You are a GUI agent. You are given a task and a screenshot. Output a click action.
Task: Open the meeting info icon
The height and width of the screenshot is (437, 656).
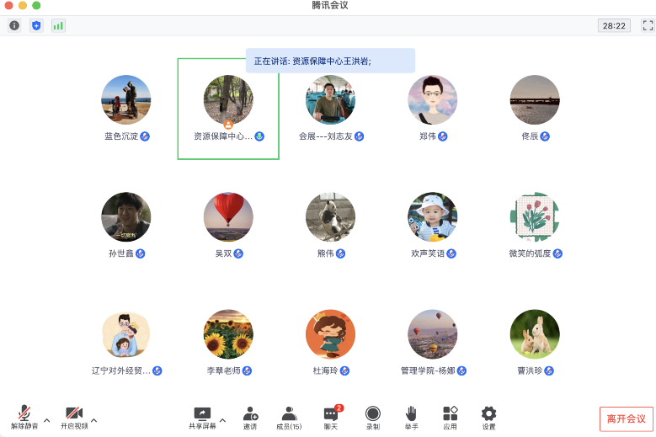coord(14,25)
